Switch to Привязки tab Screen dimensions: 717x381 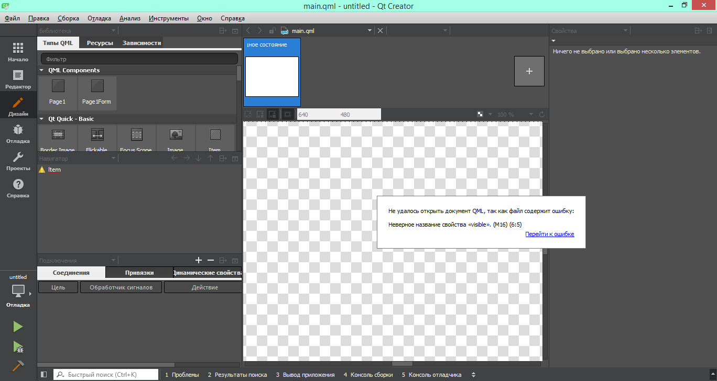139,273
